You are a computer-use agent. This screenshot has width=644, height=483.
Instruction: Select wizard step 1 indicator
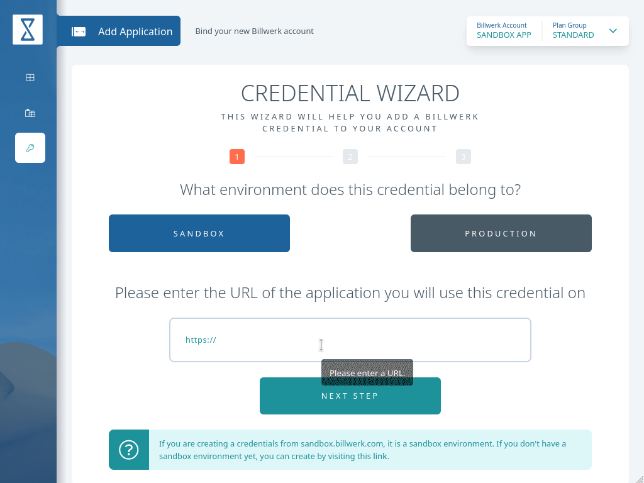click(x=237, y=157)
